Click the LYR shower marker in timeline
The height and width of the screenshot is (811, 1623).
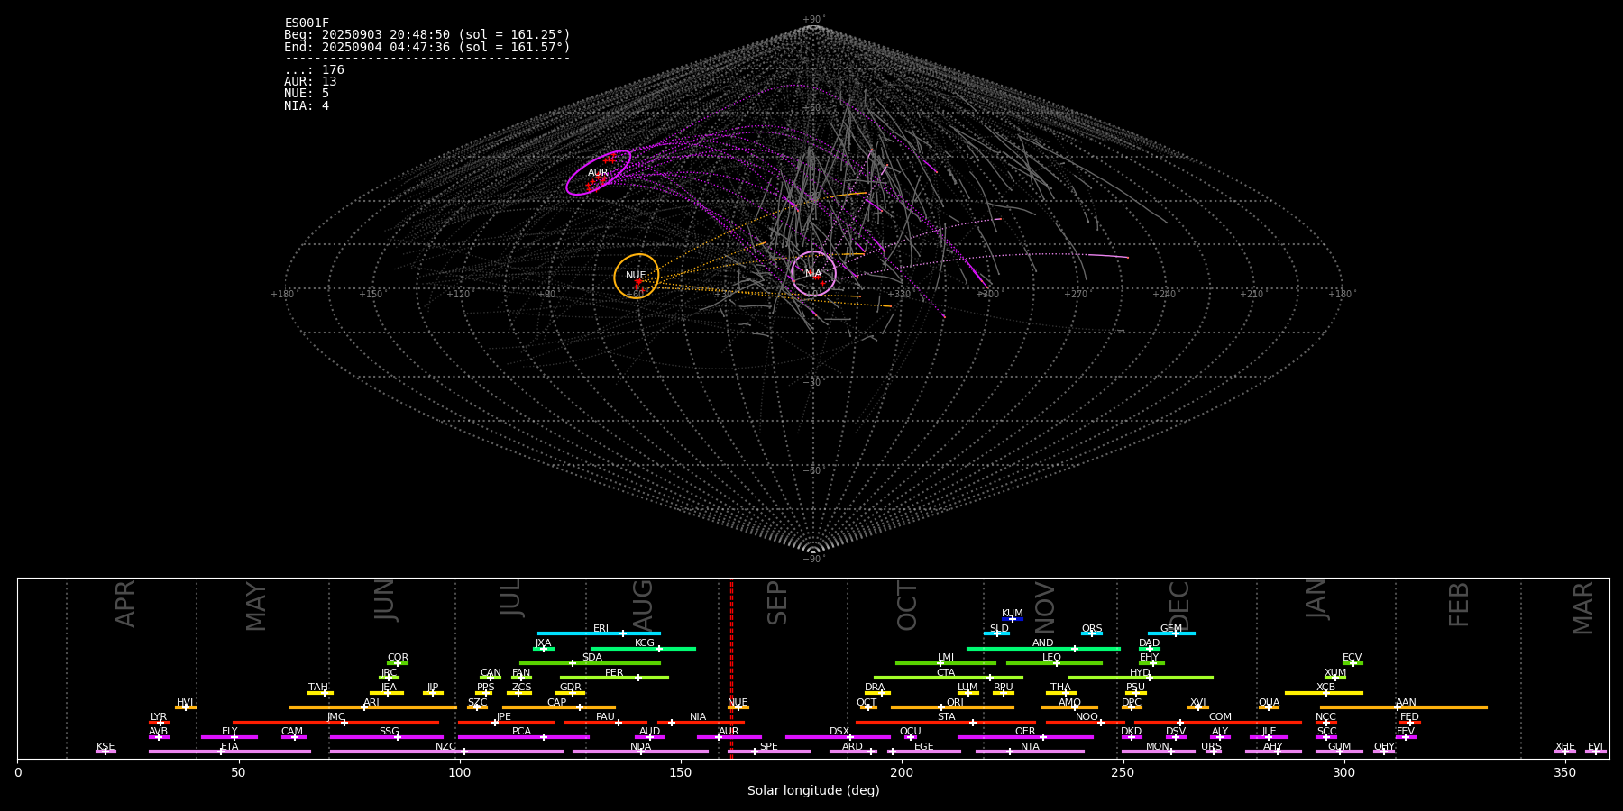pyautogui.click(x=159, y=722)
